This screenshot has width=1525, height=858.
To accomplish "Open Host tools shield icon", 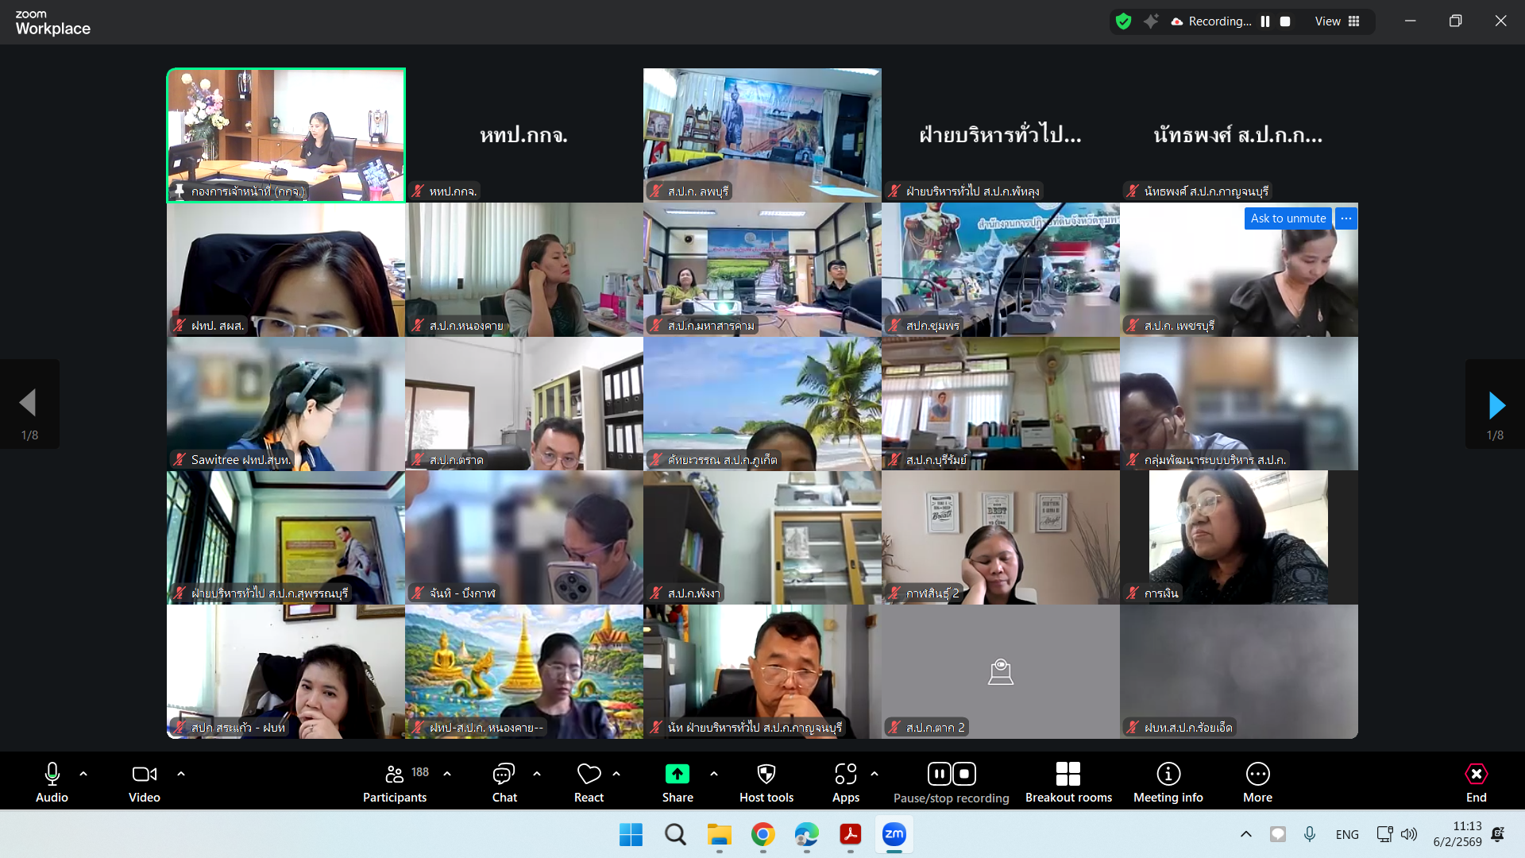I will pos(766,775).
